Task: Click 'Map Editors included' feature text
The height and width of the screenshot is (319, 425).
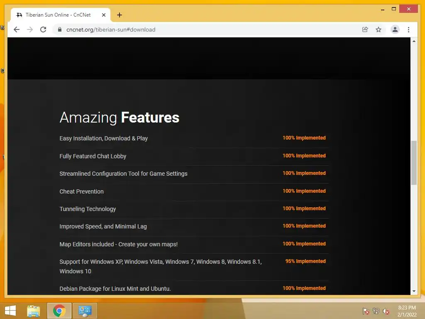Action: click(118, 244)
